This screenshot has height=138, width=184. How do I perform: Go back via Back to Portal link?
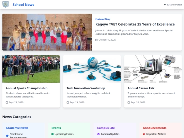[173, 4]
